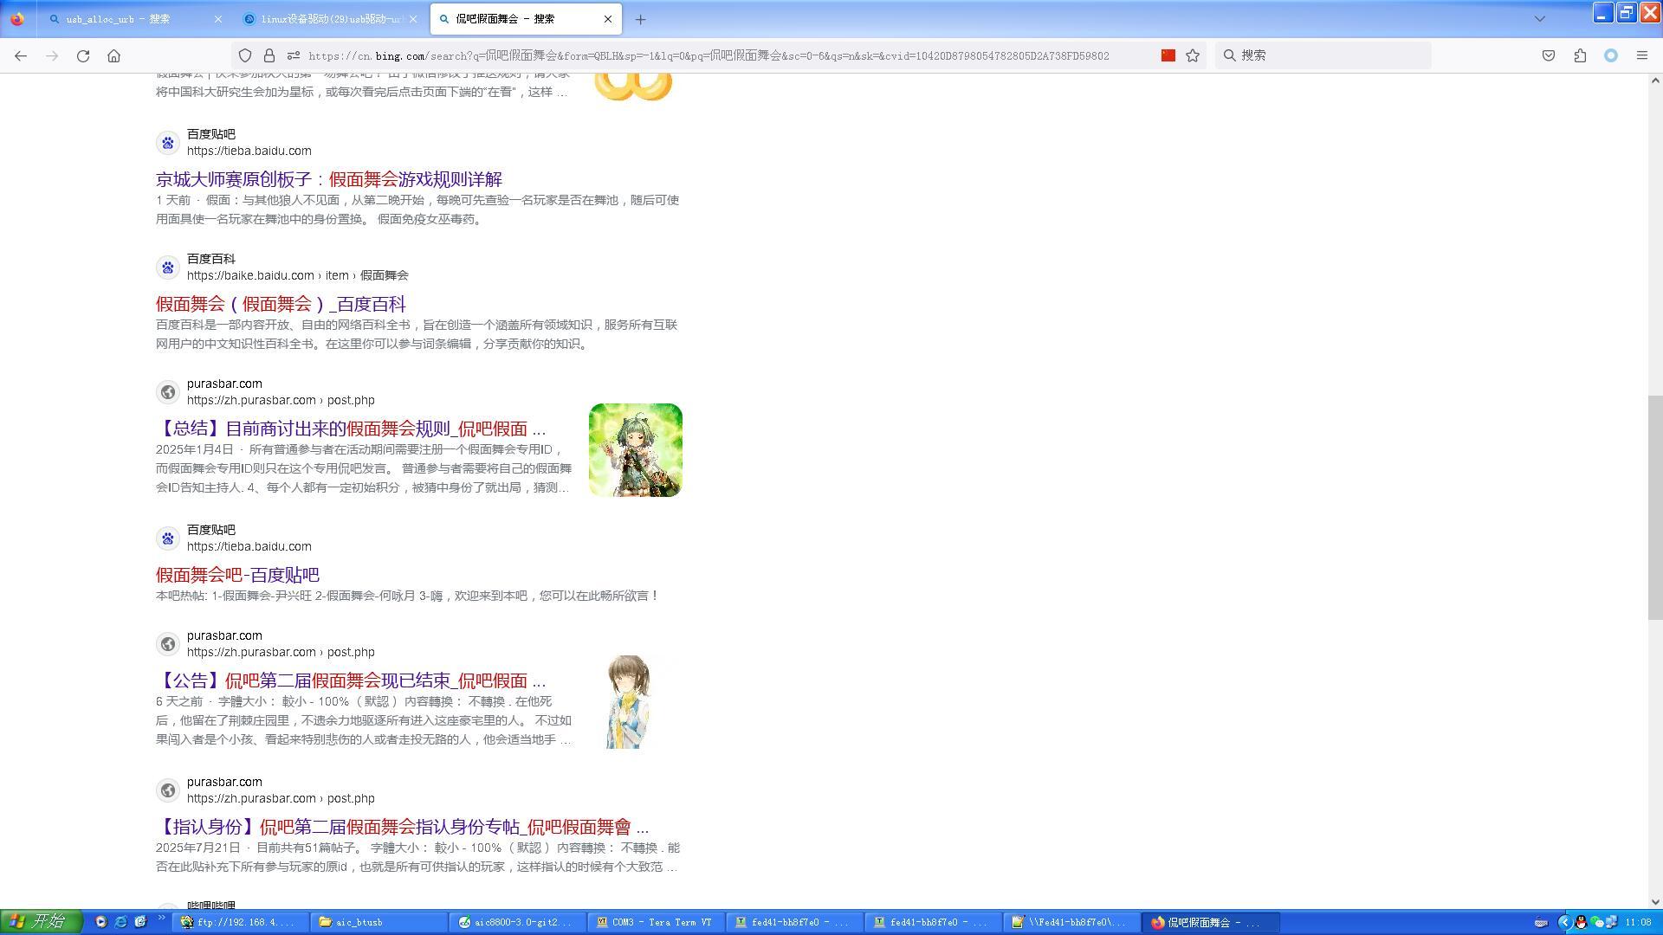Click the yellow rings thumbnail at top
The width and height of the screenshot is (1663, 935).
click(634, 87)
